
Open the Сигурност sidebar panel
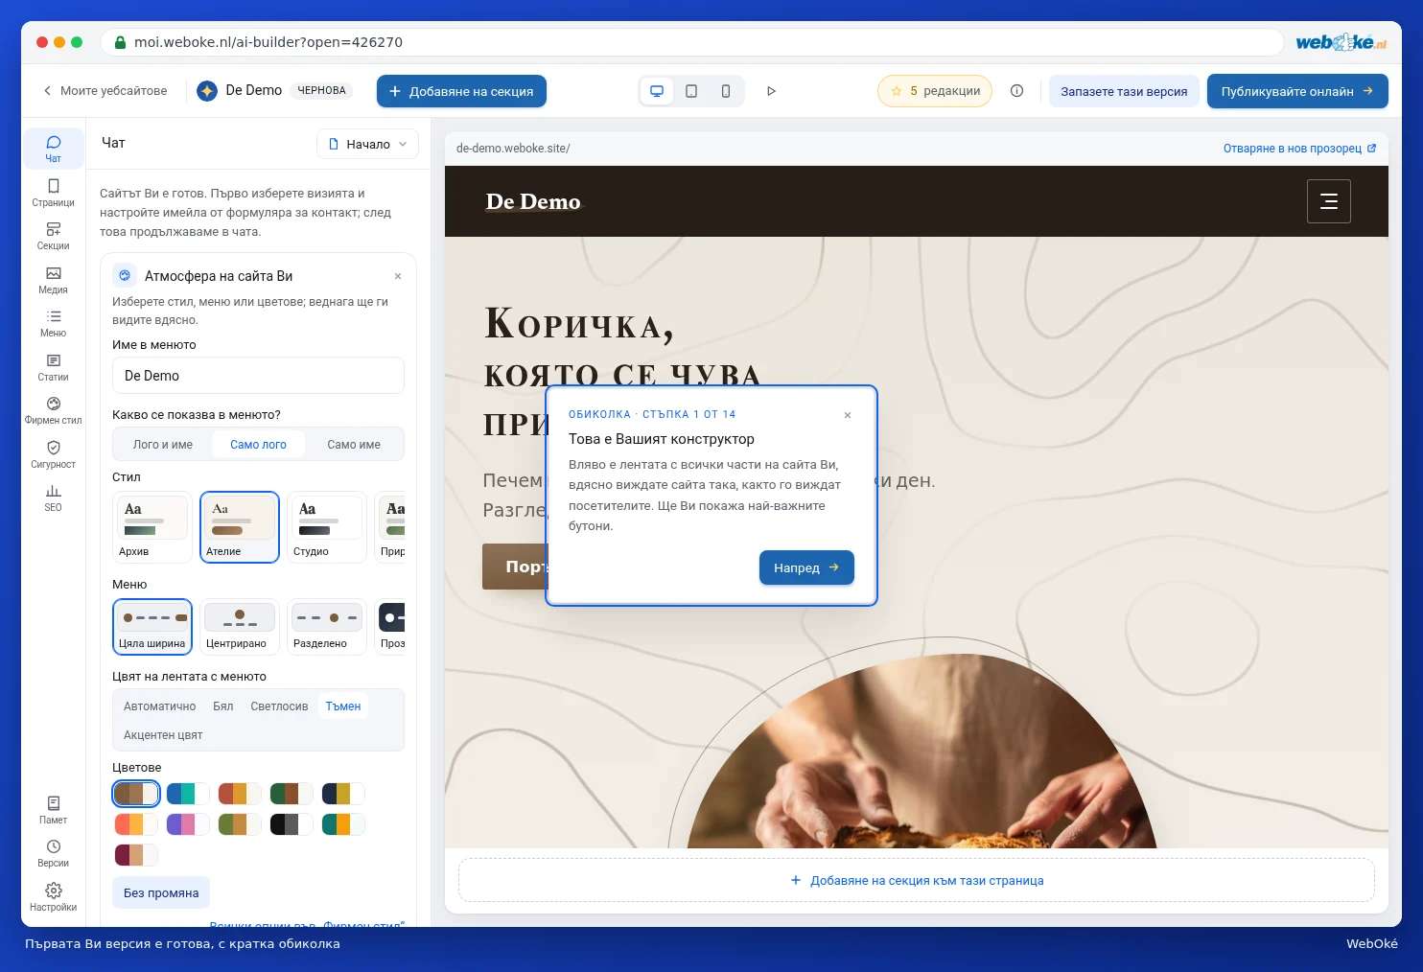53,454
